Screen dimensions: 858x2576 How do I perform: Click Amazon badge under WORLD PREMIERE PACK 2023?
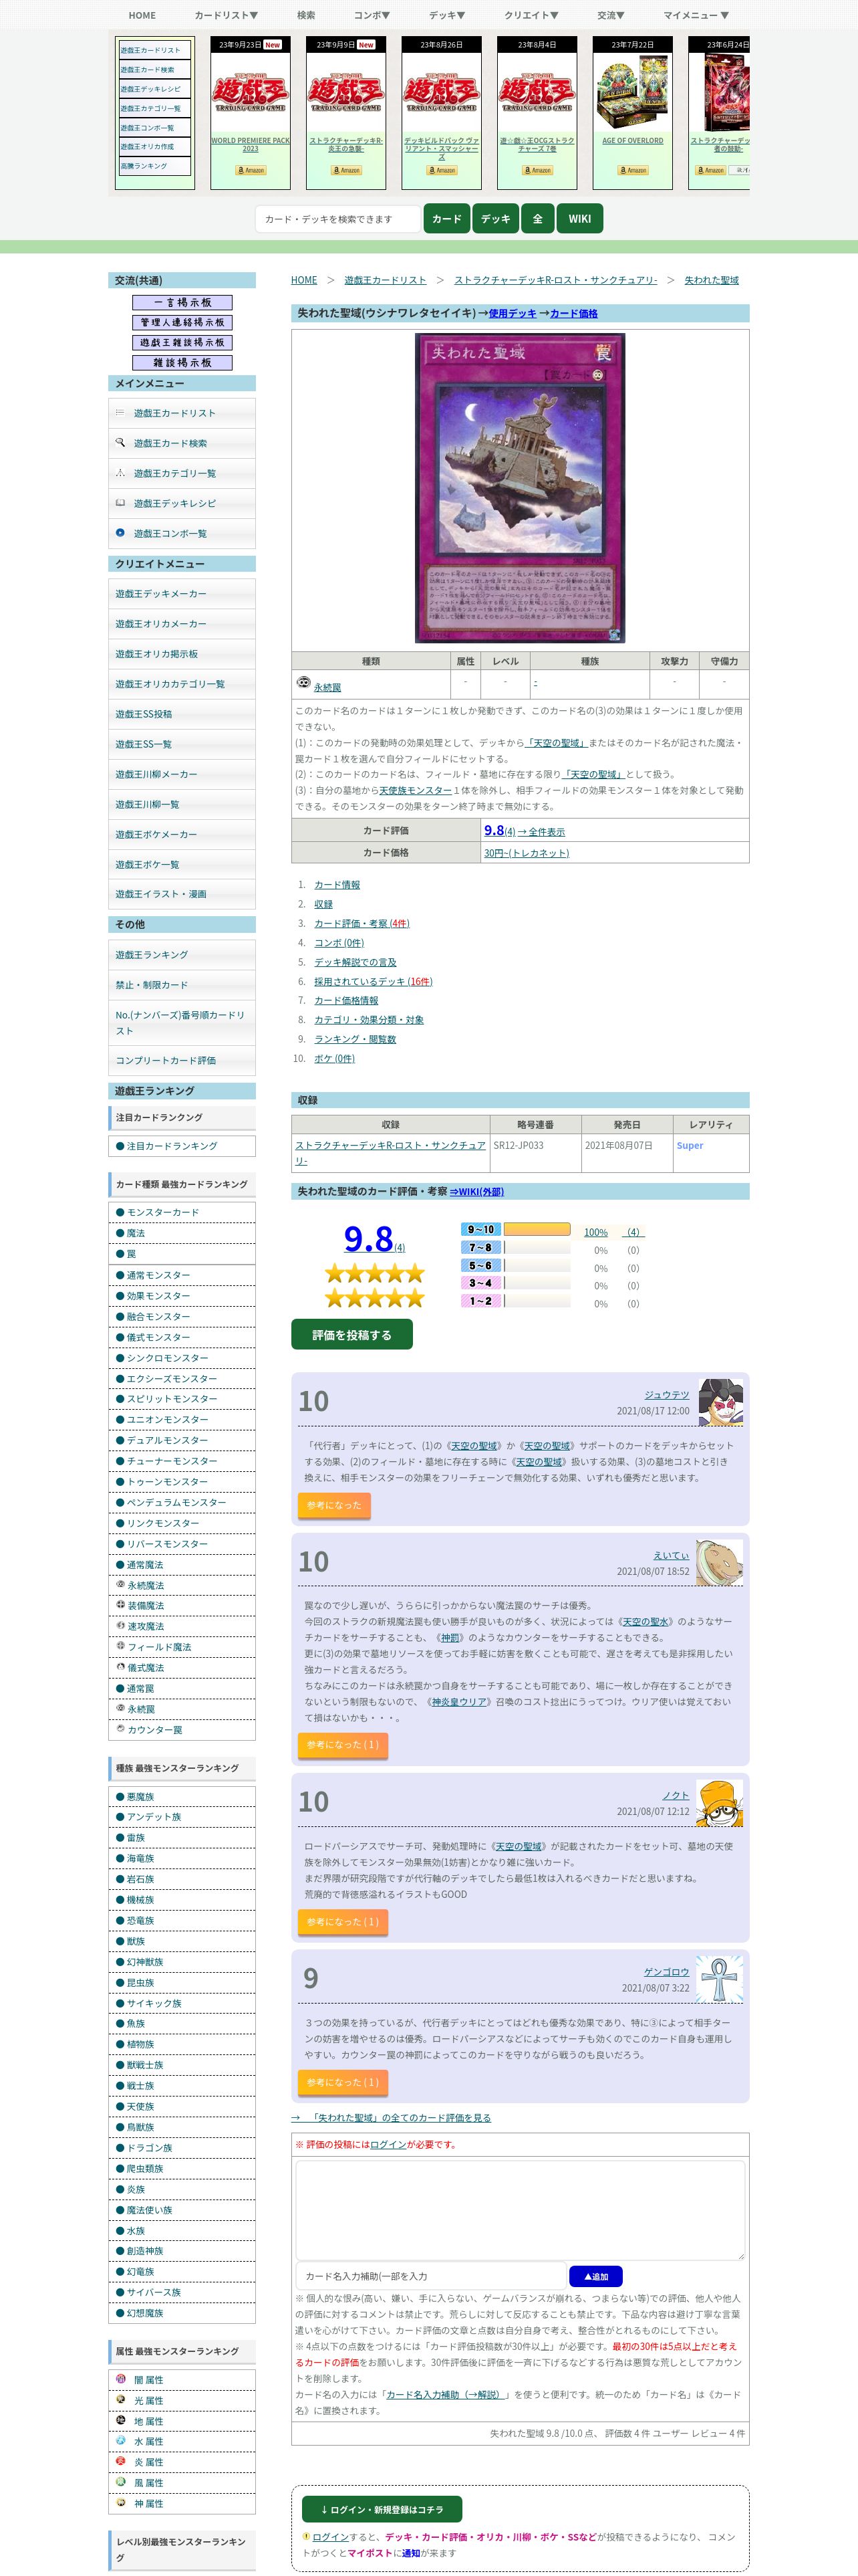click(251, 170)
